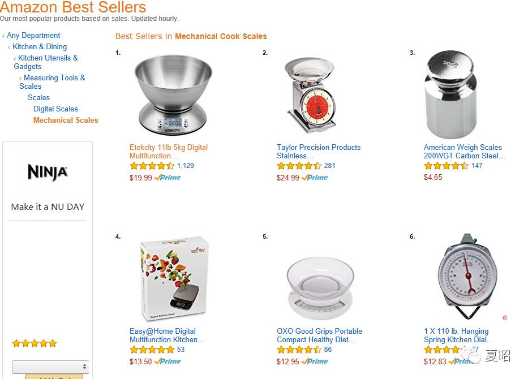Open star rating for American Weigh Scales
Screen dimensions: 528x379
pos(446,166)
